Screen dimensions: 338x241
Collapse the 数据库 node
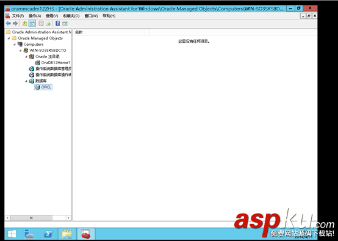[26, 81]
